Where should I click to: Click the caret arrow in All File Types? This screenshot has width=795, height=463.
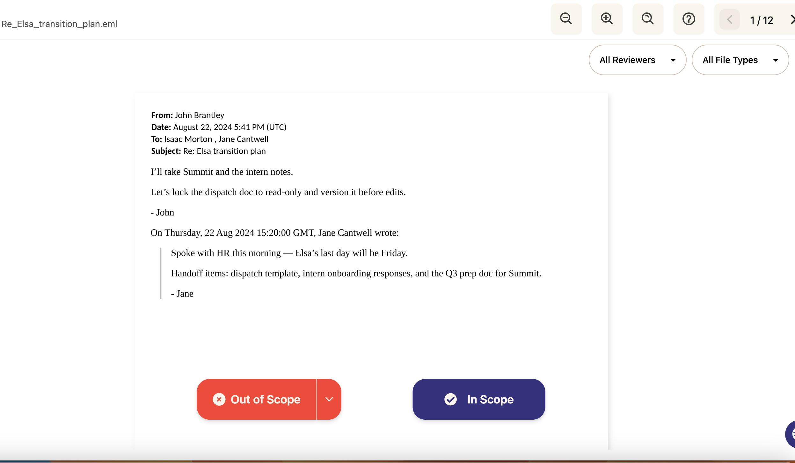click(776, 61)
